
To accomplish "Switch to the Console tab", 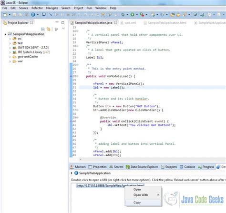I will point(187,167).
